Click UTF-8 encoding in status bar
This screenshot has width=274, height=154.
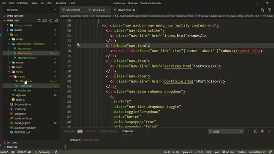click(199, 152)
